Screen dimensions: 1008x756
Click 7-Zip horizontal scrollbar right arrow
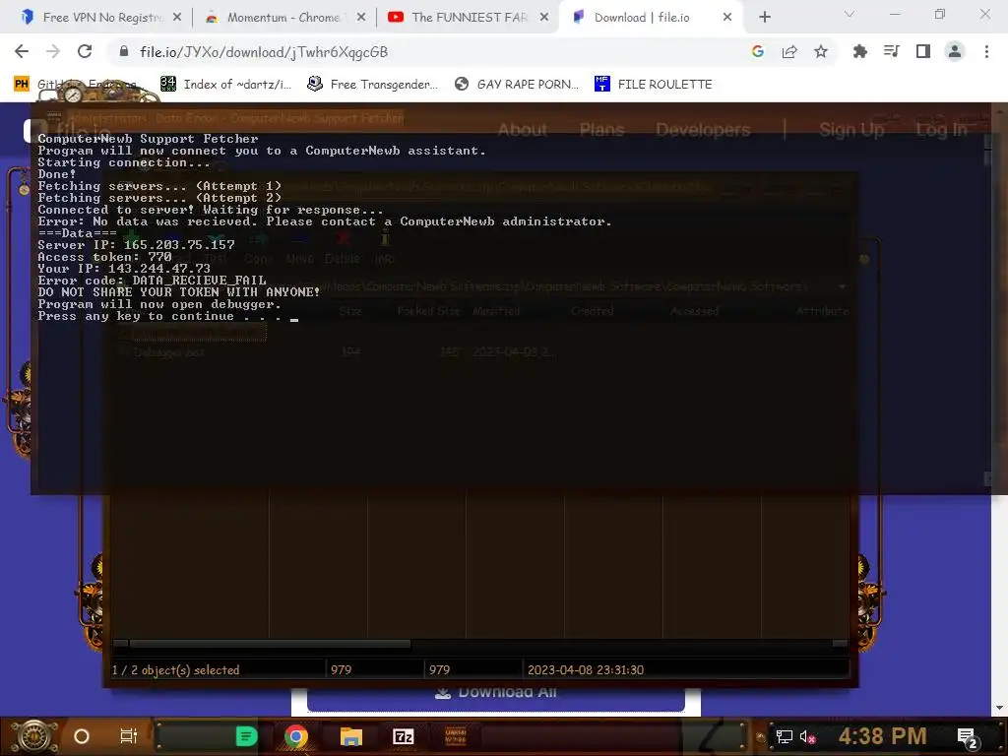(841, 644)
